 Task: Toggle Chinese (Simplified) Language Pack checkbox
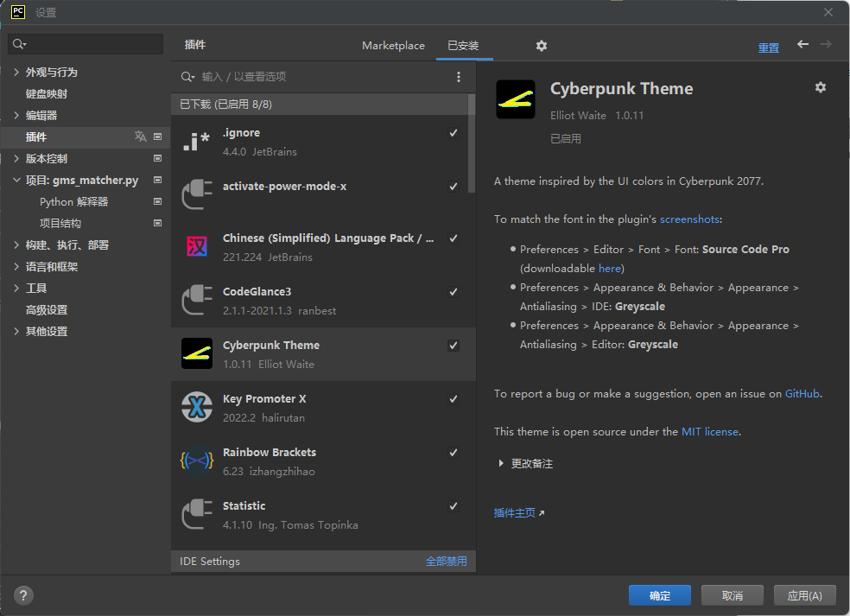point(454,238)
